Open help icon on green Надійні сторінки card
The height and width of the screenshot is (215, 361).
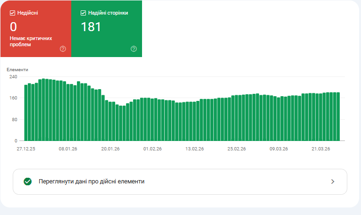[x=134, y=49]
